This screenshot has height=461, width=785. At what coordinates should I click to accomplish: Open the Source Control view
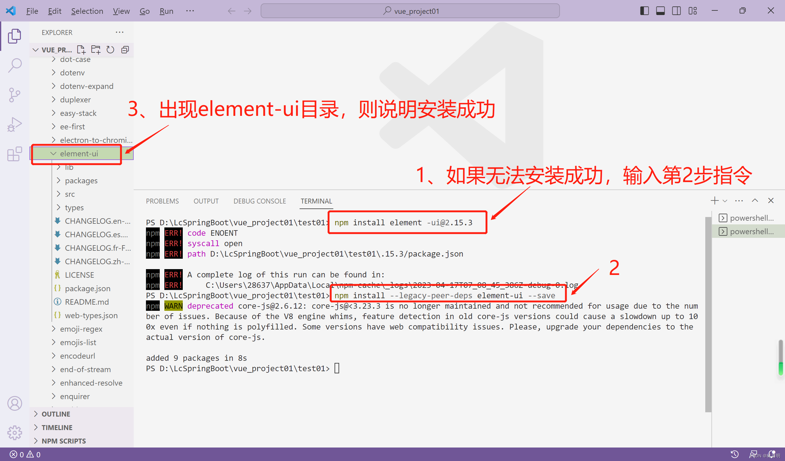pyautogui.click(x=15, y=95)
